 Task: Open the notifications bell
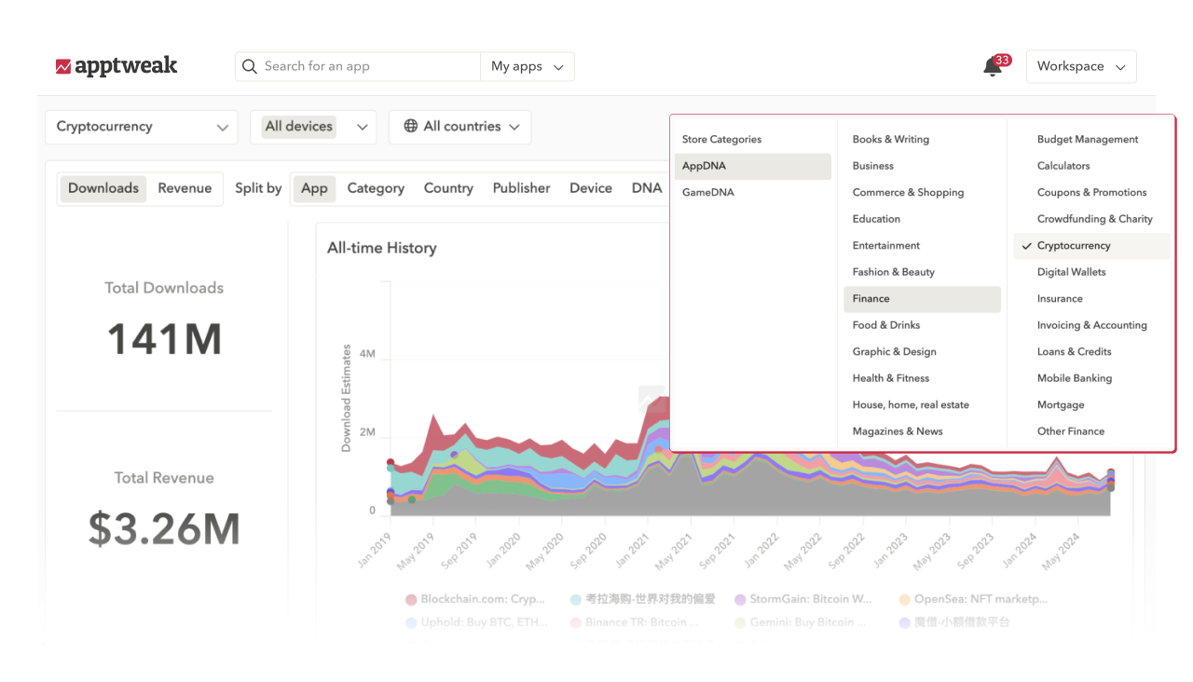(993, 67)
